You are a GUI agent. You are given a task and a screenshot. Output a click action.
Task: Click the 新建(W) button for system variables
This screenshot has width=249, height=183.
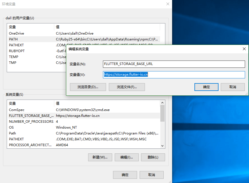pyautogui.click(x=100, y=157)
